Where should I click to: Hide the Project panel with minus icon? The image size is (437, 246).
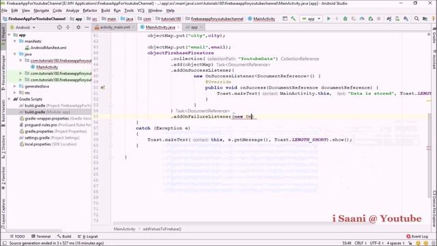point(87,27)
